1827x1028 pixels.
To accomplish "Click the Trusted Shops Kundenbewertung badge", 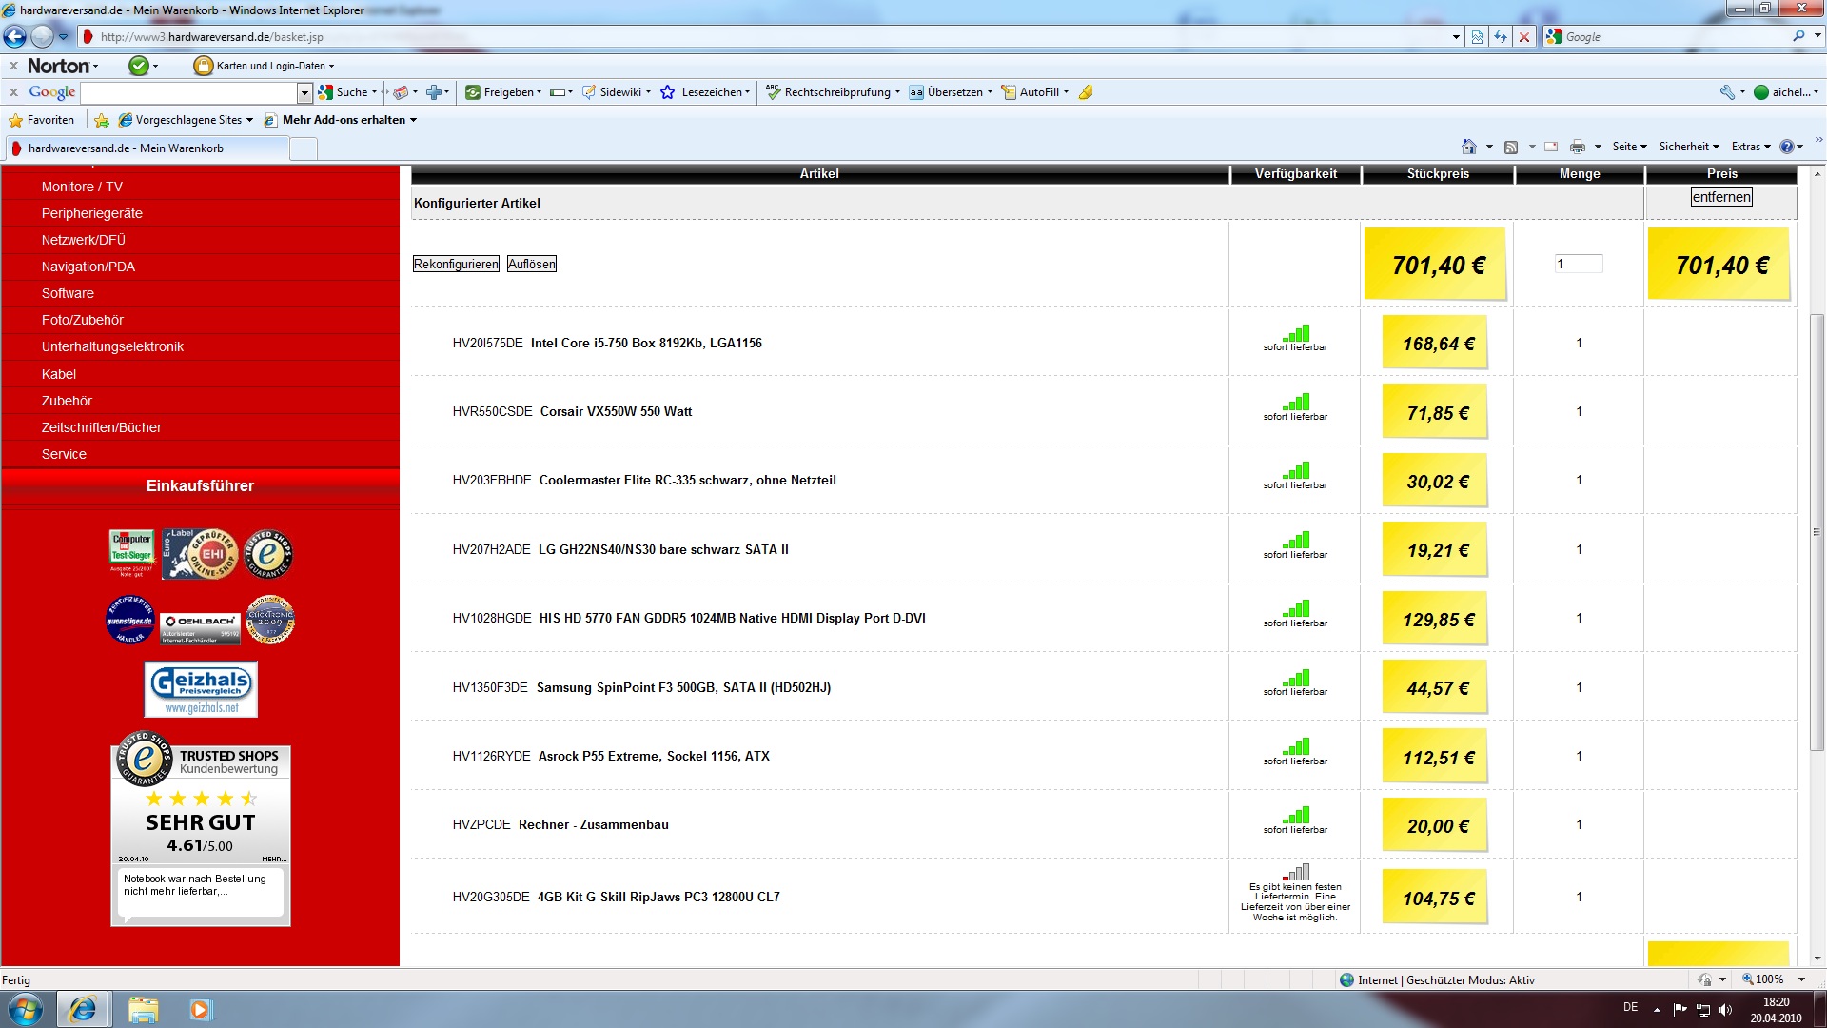I will 201,827.
